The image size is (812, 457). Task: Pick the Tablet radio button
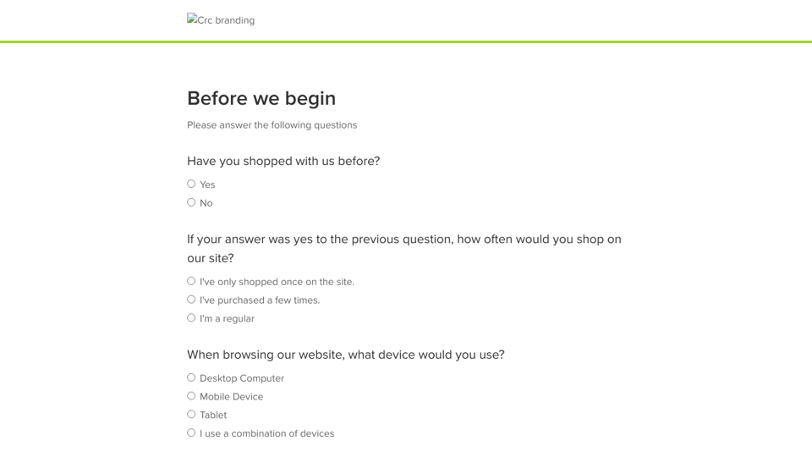(x=191, y=415)
